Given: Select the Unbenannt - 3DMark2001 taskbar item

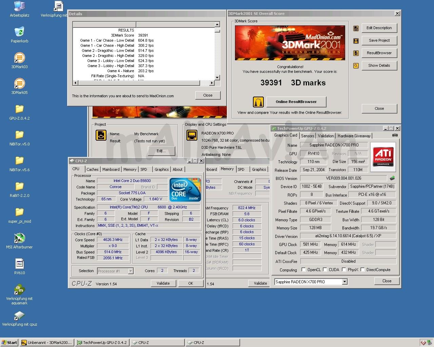Looking at the screenshot, I should (46, 343).
